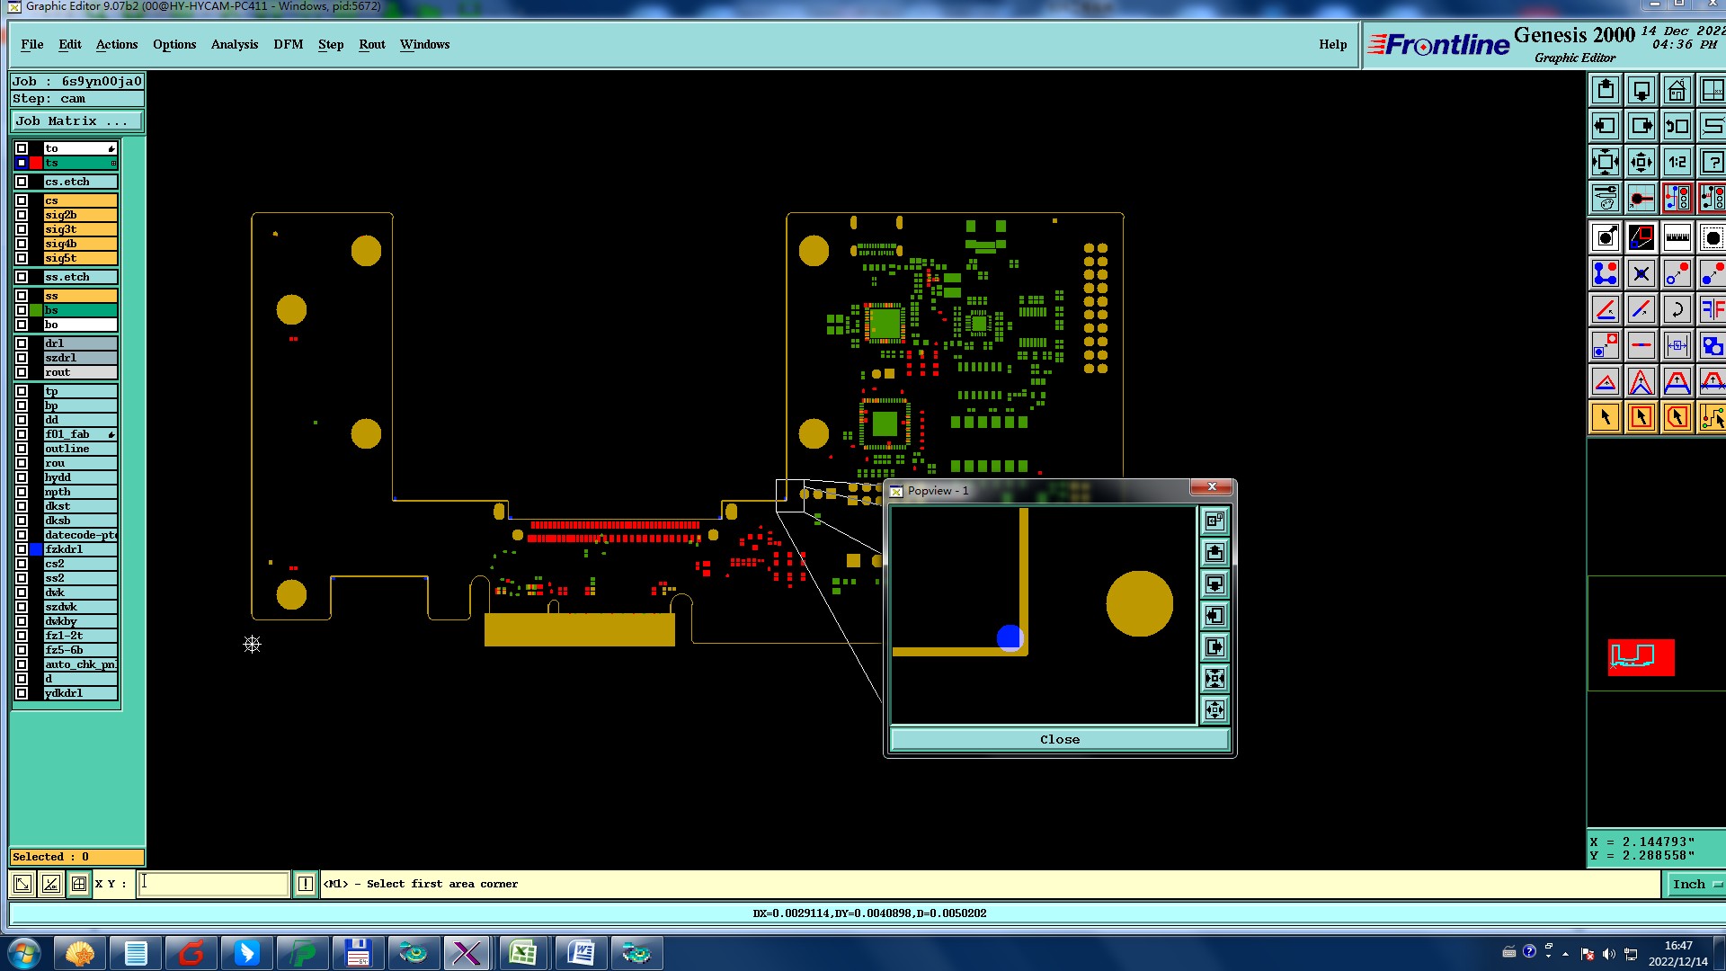Select the single arrow select tool
The width and height of the screenshot is (1726, 971).
click(1606, 417)
